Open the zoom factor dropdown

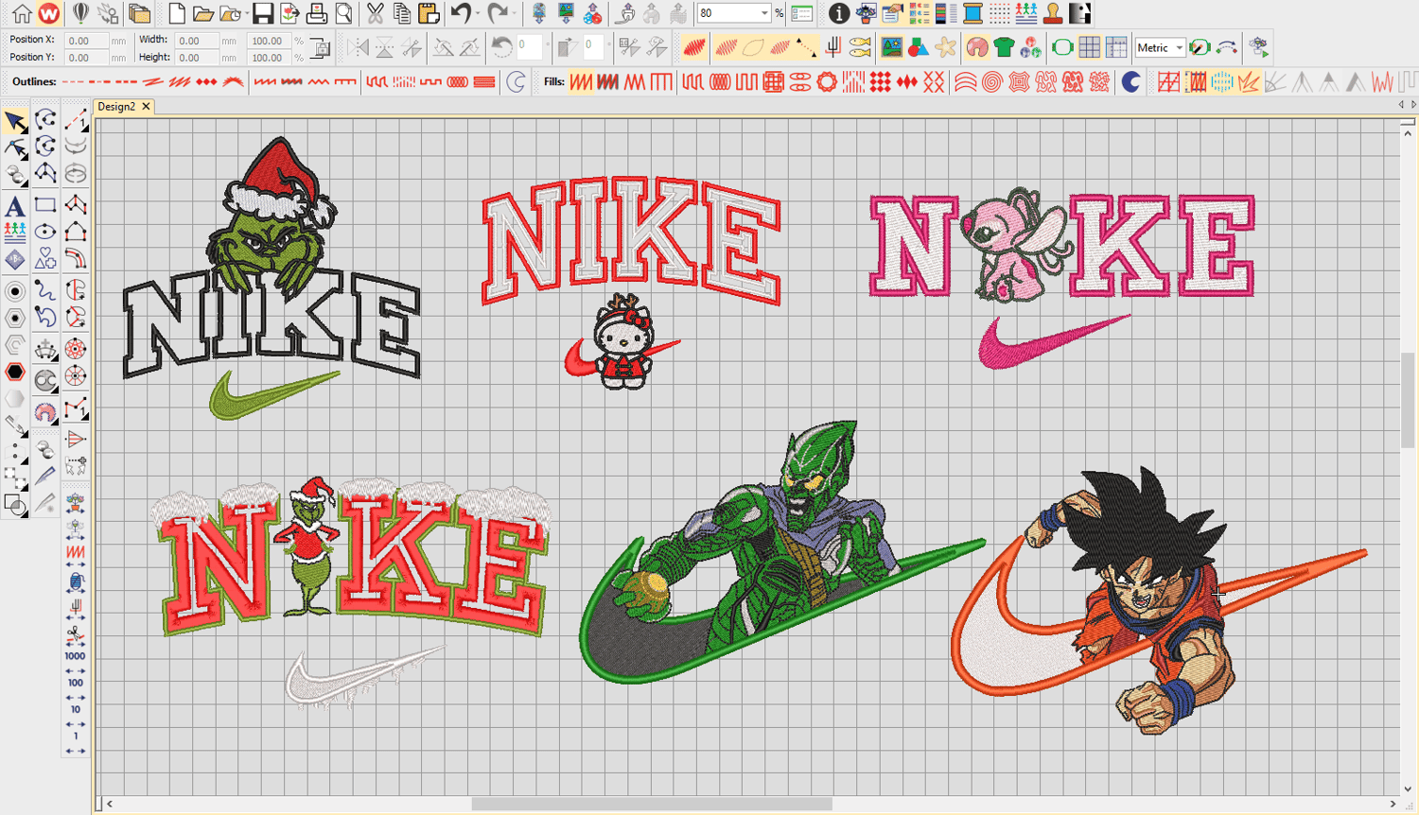(764, 13)
